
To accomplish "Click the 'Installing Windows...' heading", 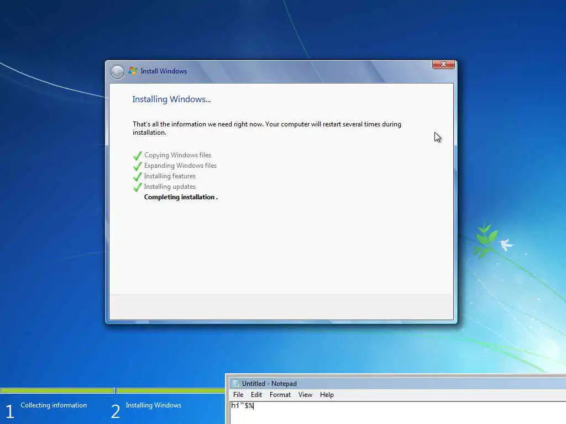I will (x=171, y=99).
